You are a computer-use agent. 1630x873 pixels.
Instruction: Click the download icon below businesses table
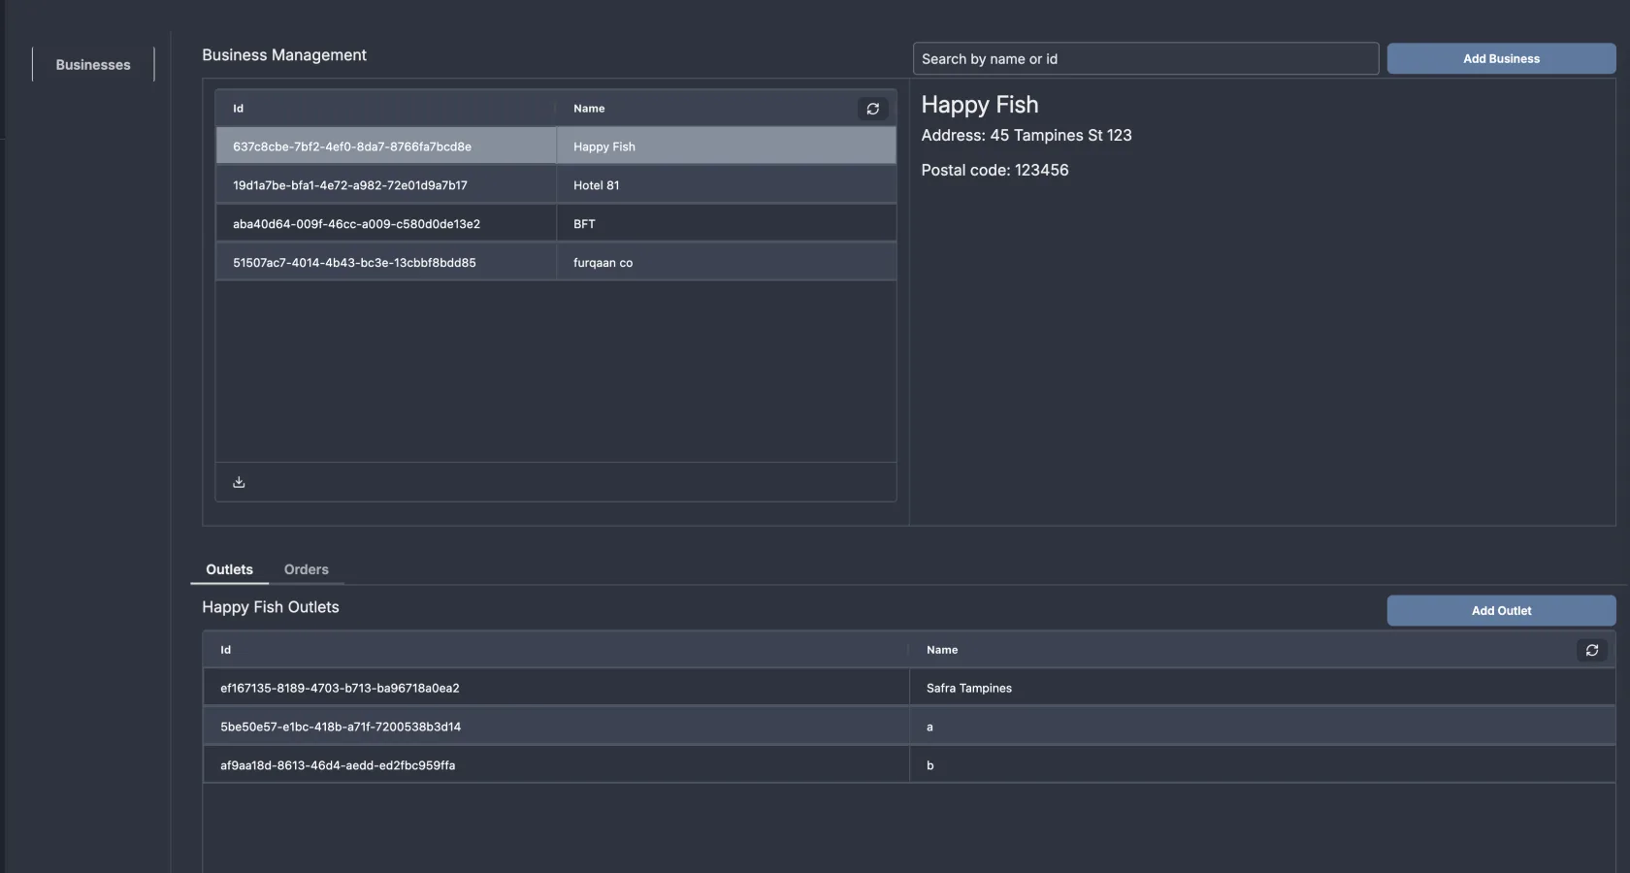point(239,482)
